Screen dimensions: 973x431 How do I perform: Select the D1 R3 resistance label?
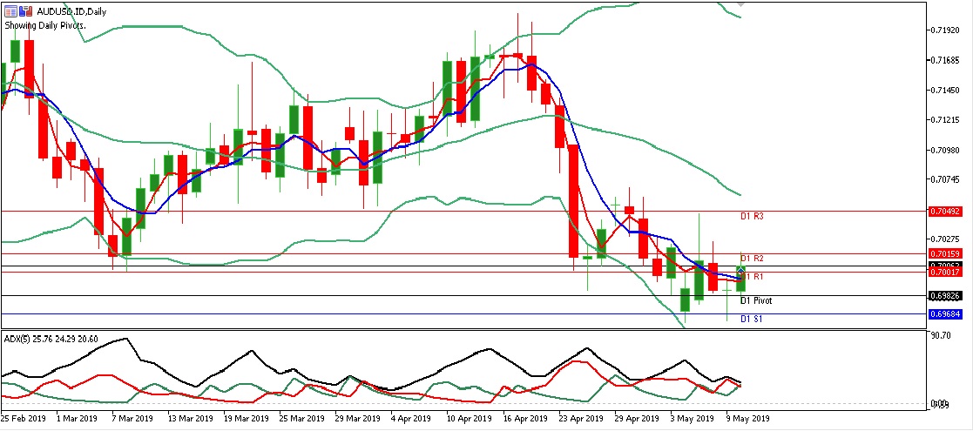tap(752, 215)
